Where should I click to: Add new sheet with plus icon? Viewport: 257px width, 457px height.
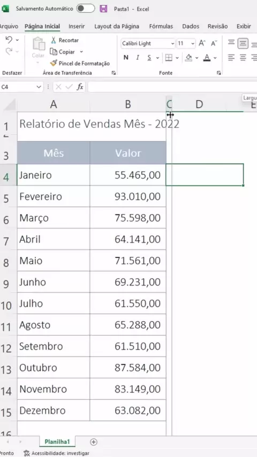click(x=93, y=442)
